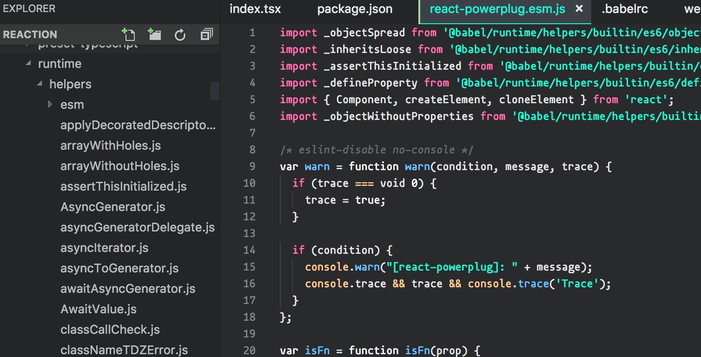
Task: Click line number 15 in the editor
Action: [x=250, y=266]
